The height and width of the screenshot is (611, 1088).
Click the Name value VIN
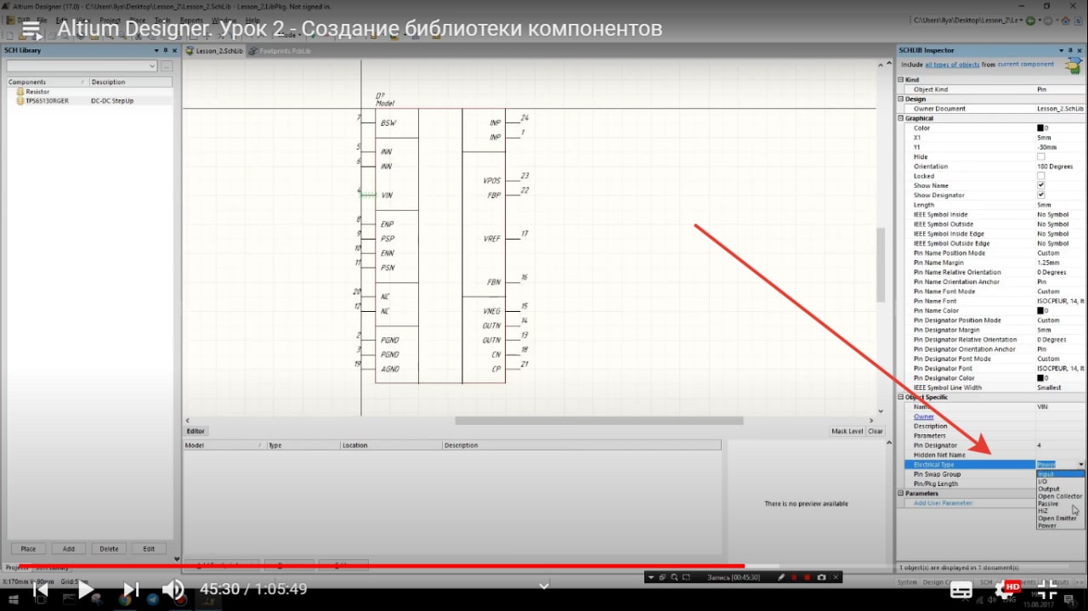point(1043,407)
